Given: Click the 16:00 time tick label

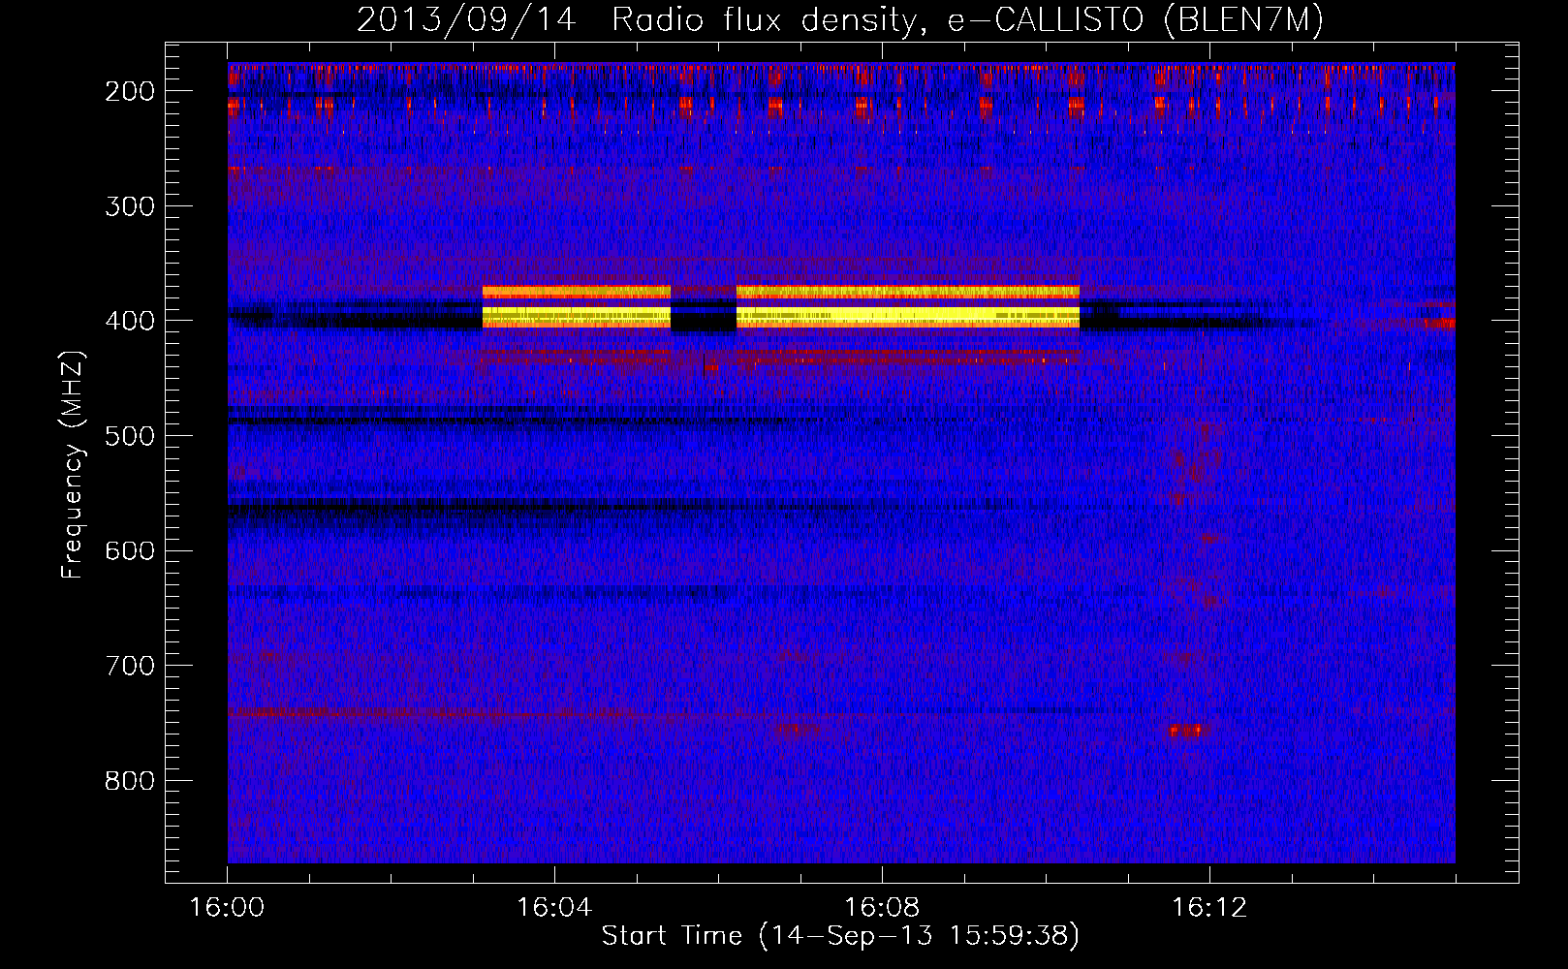Looking at the screenshot, I should point(227,908).
